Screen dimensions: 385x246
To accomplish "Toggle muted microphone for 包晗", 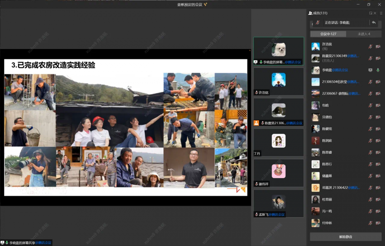I will (x=370, y=105).
